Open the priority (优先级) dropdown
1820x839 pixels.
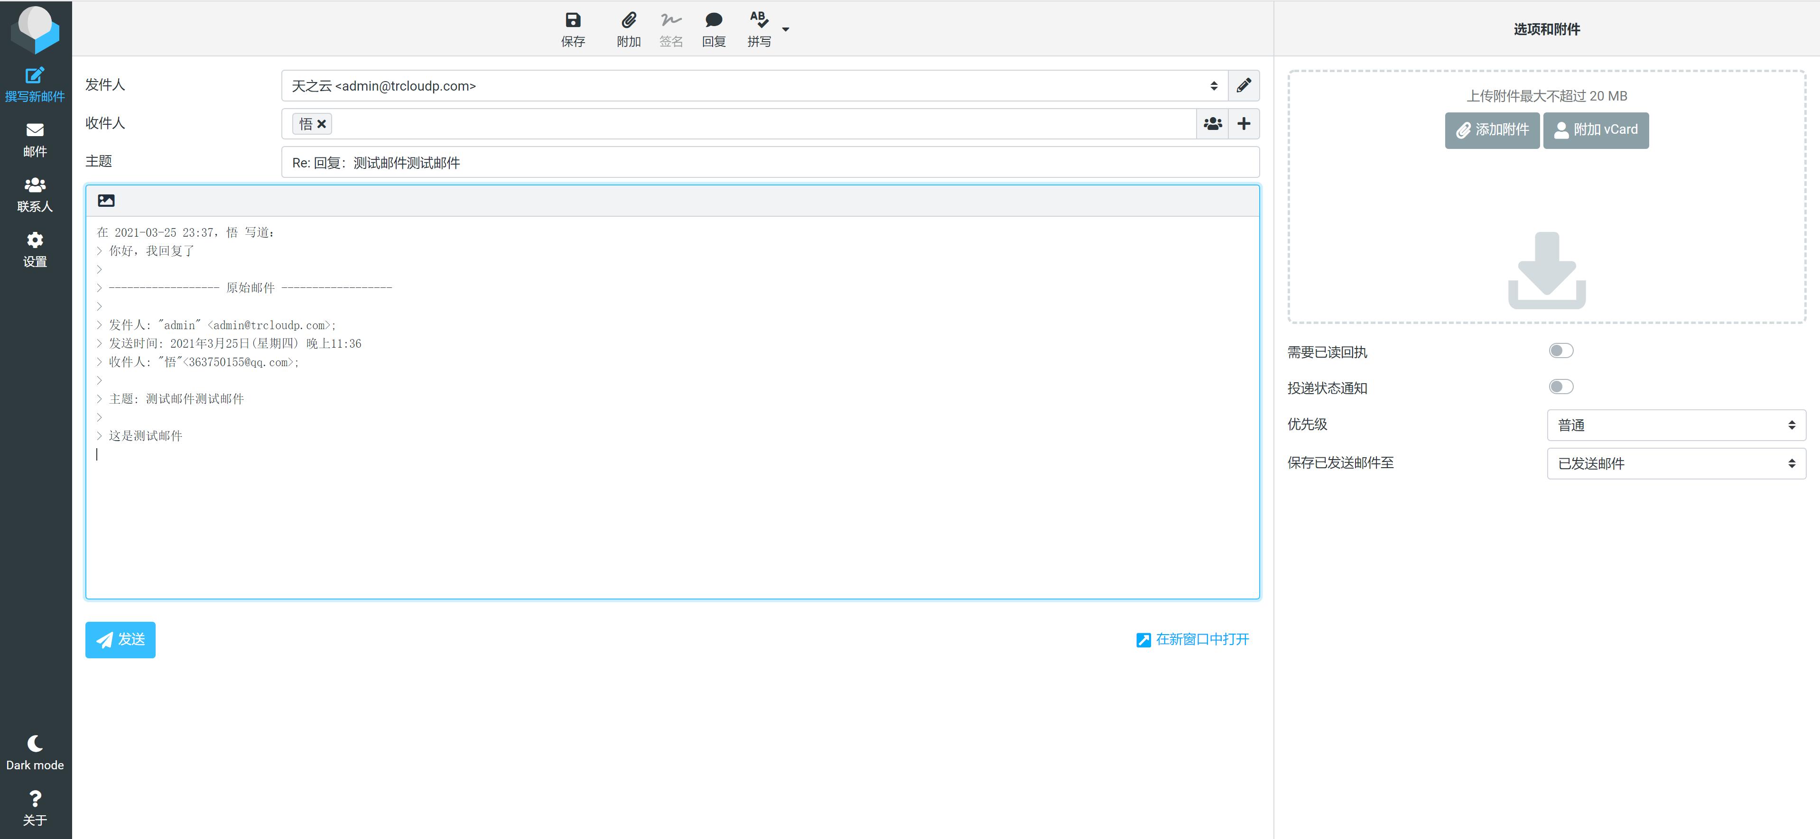click(x=1676, y=425)
